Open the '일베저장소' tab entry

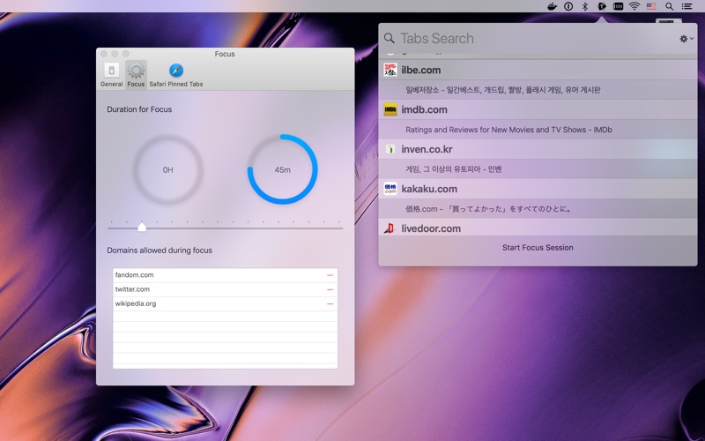pos(538,90)
